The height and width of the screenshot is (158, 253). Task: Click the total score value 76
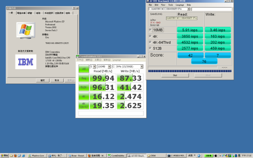[x=204, y=62]
